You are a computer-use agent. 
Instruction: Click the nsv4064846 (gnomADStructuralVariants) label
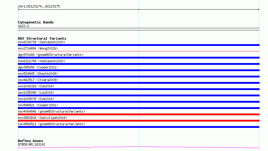(x=51, y=111)
